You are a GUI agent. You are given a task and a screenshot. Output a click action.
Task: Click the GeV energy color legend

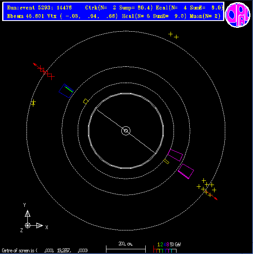pyautogui.click(x=167, y=247)
